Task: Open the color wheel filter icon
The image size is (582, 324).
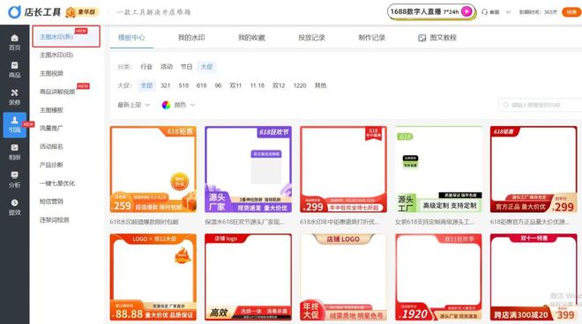Action: 166,106
